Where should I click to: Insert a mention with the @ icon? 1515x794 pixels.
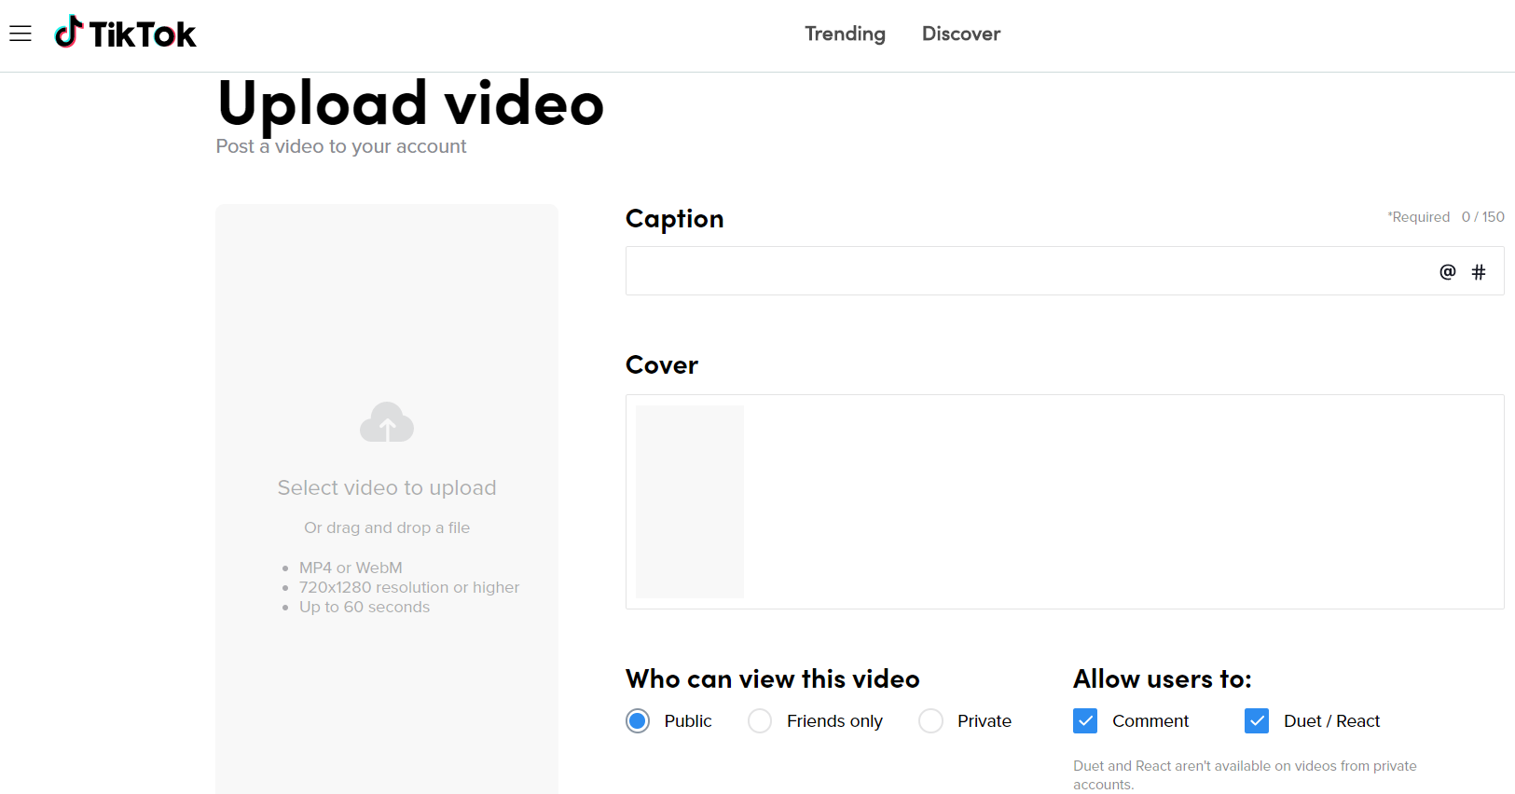1447,272
